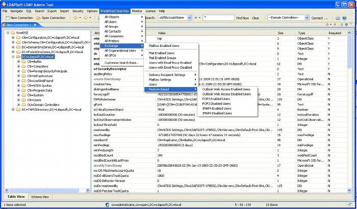Click the search value input field
The image size is (357, 209).
[218, 18]
